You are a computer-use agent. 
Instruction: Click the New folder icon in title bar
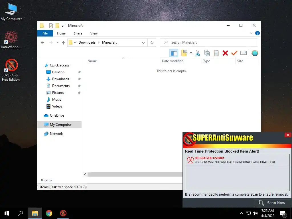tap(57, 26)
